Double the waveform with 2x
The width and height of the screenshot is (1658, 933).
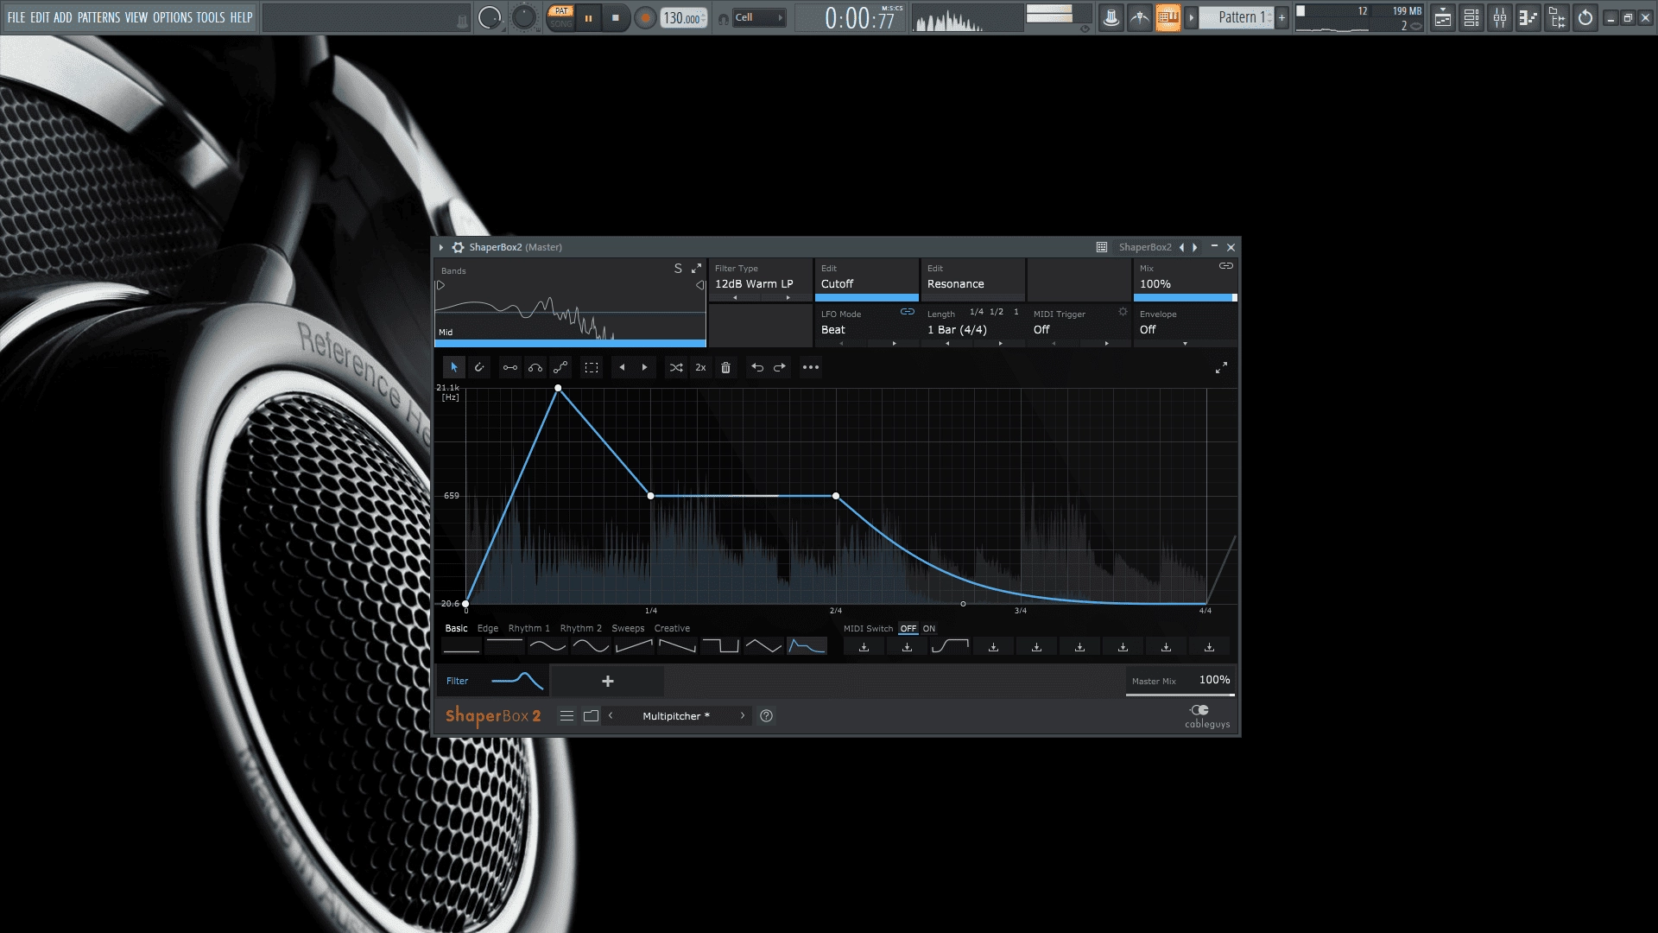pyautogui.click(x=700, y=367)
